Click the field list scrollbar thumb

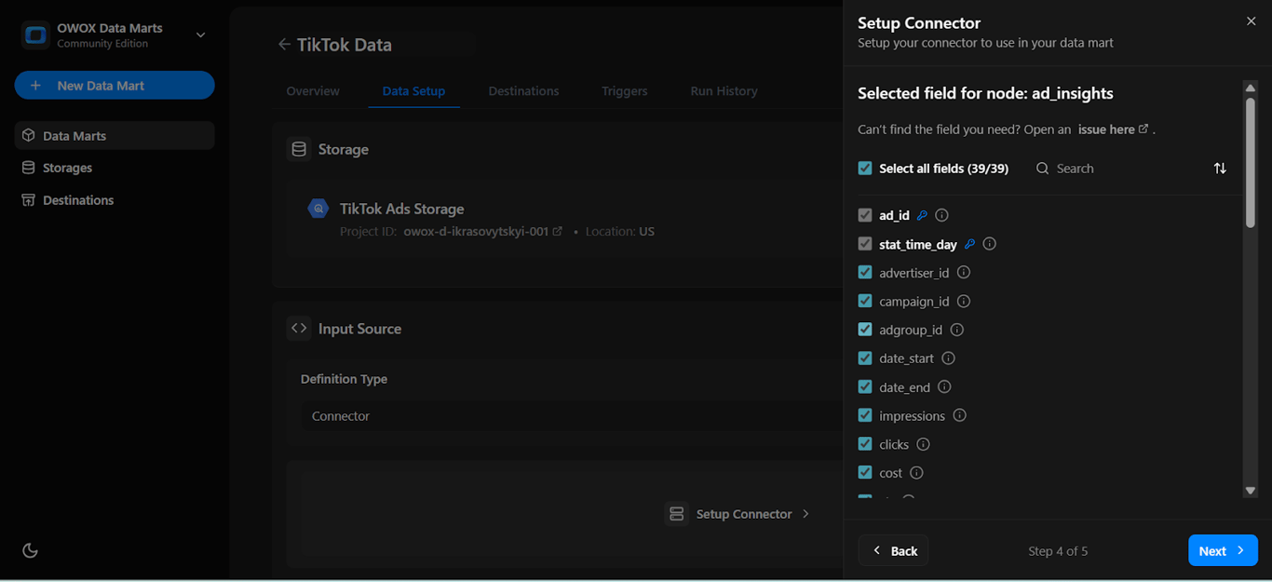click(x=1251, y=161)
